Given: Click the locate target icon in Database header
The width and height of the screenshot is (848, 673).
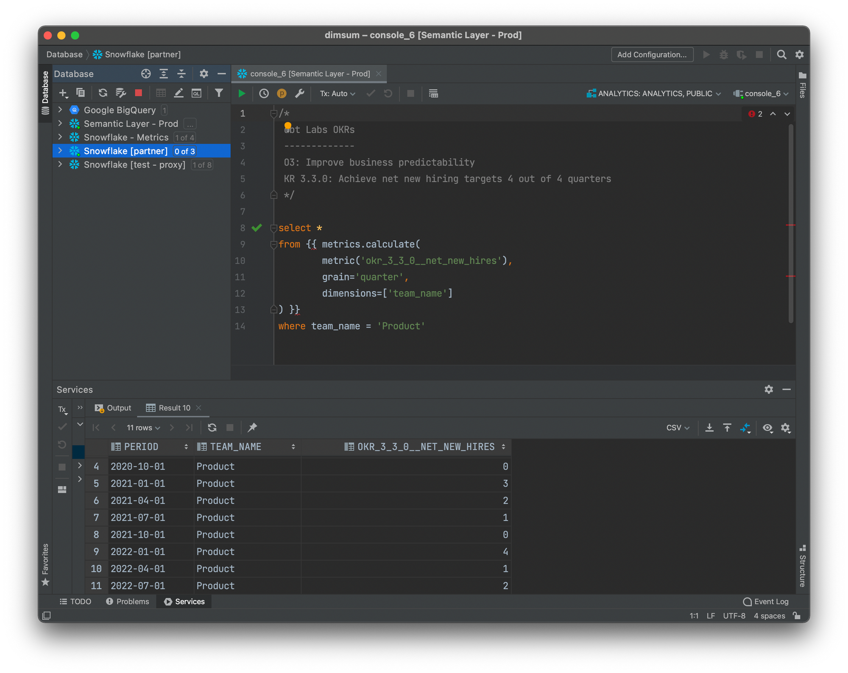Looking at the screenshot, I should (x=146, y=74).
